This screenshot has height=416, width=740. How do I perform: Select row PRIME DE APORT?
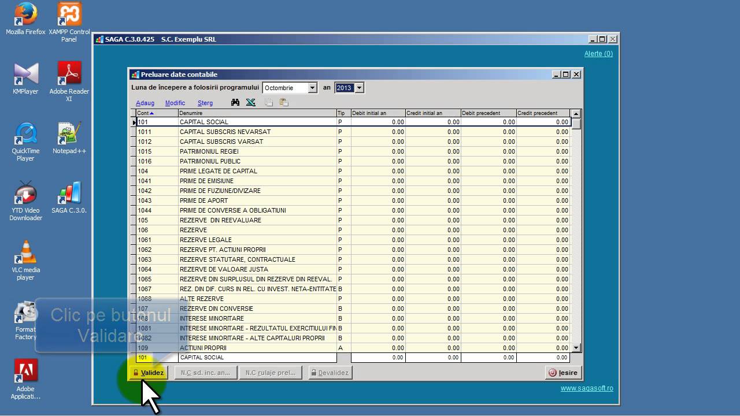coord(350,200)
